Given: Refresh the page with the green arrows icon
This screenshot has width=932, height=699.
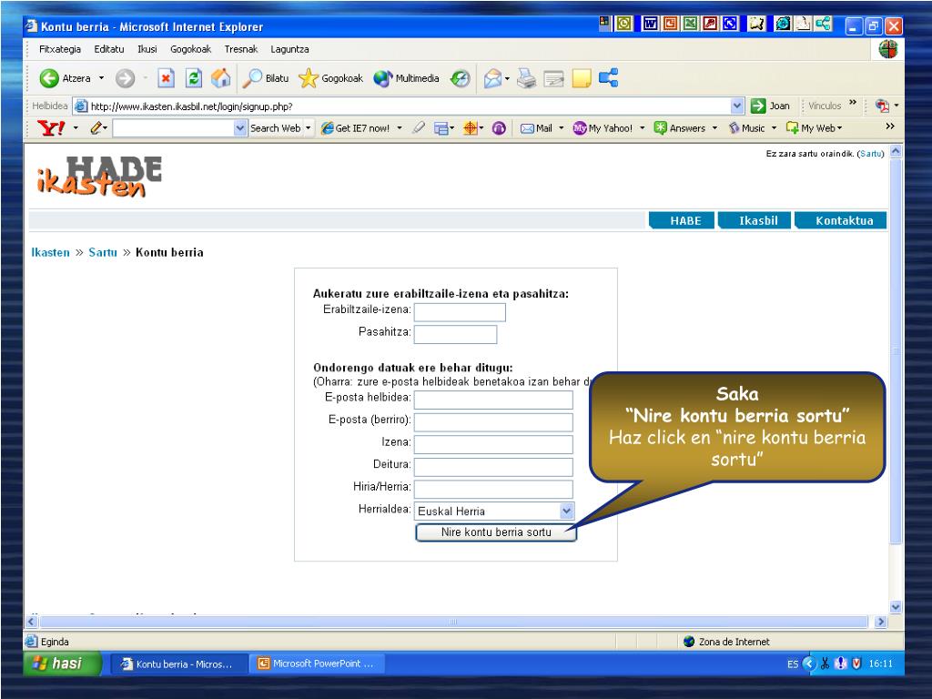Looking at the screenshot, I should [194, 78].
